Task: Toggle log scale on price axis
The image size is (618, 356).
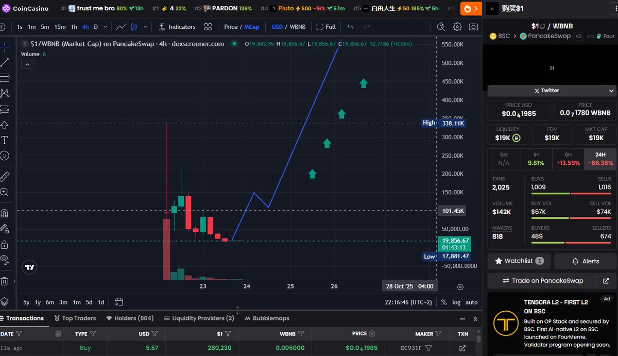Action: [x=456, y=302]
